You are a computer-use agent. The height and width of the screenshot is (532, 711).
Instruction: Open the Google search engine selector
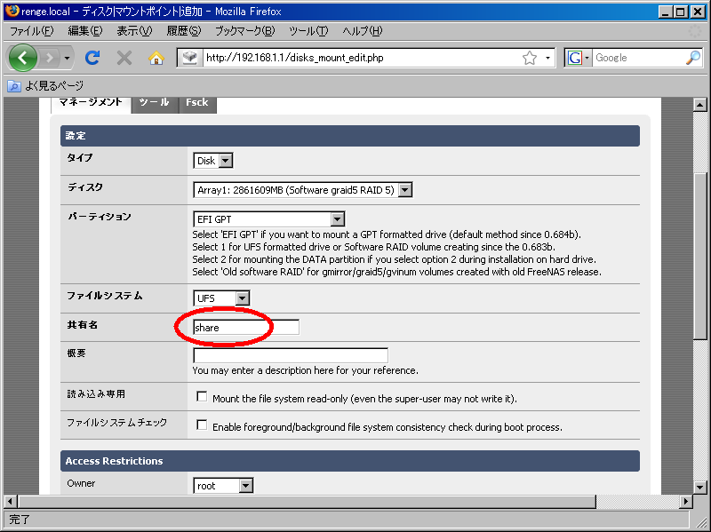pyautogui.click(x=579, y=58)
